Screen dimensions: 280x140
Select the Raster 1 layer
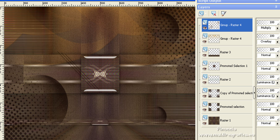(x=227, y=120)
